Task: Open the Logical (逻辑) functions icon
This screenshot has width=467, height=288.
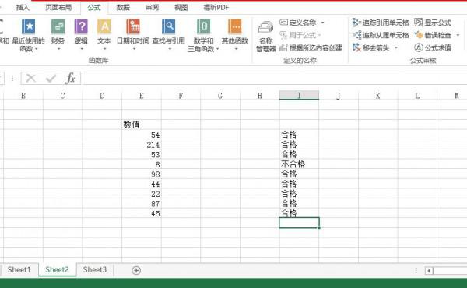Action: click(81, 26)
